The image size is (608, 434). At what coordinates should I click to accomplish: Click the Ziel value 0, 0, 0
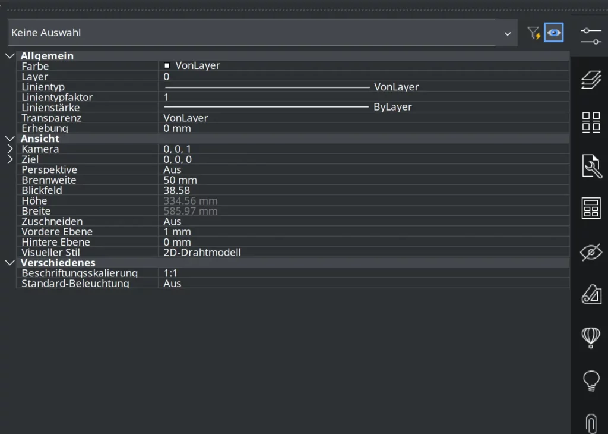coord(364,159)
